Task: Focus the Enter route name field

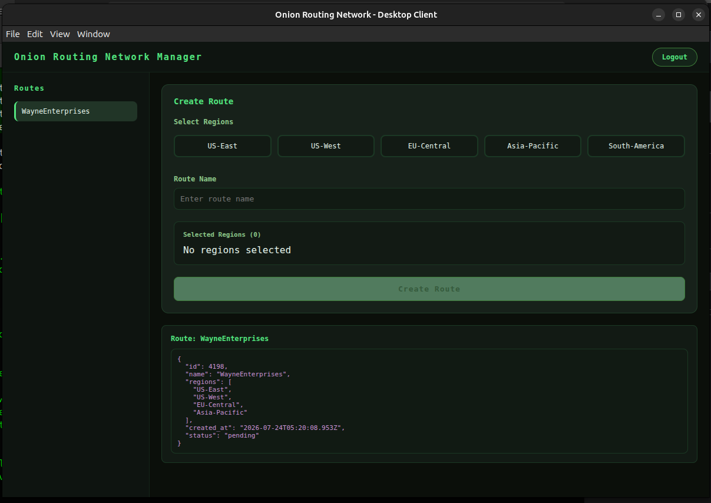Action: (429, 199)
